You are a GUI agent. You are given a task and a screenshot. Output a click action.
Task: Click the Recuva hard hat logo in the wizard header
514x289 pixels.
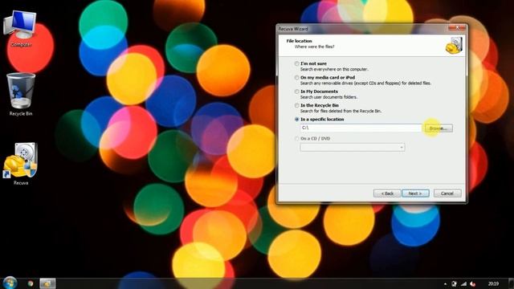coord(454,45)
